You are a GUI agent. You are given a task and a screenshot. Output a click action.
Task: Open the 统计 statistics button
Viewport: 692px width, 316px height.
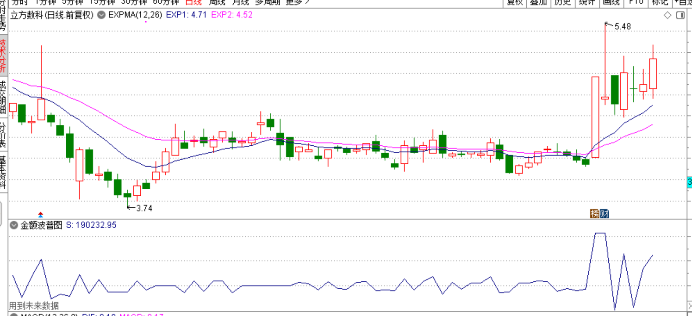(587, 2)
